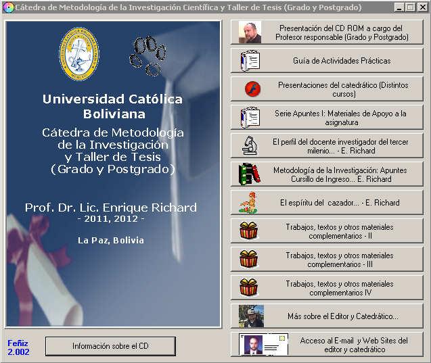
Task: Click the gift box icon for materiales complementarios IV
Action: coord(249,287)
